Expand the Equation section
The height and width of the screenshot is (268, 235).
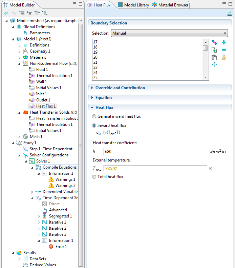coord(103,98)
